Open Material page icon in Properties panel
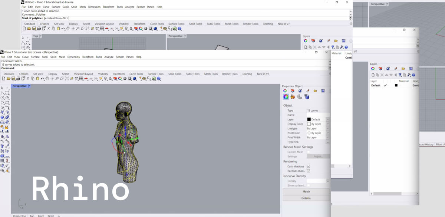The height and width of the screenshot is (217, 445). [293, 97]
